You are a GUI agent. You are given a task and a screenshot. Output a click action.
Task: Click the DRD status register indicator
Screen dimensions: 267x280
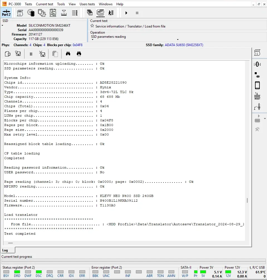pos(17,272)
